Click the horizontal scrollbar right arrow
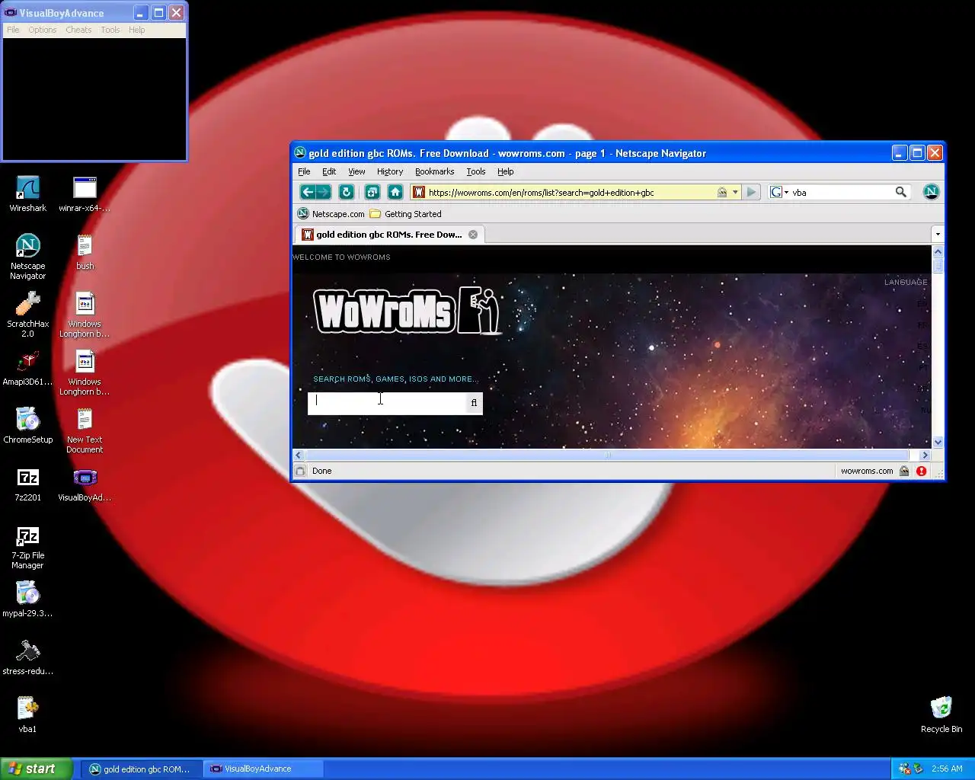Viewport: 975px width, 780px height. (x=925, y=455)
